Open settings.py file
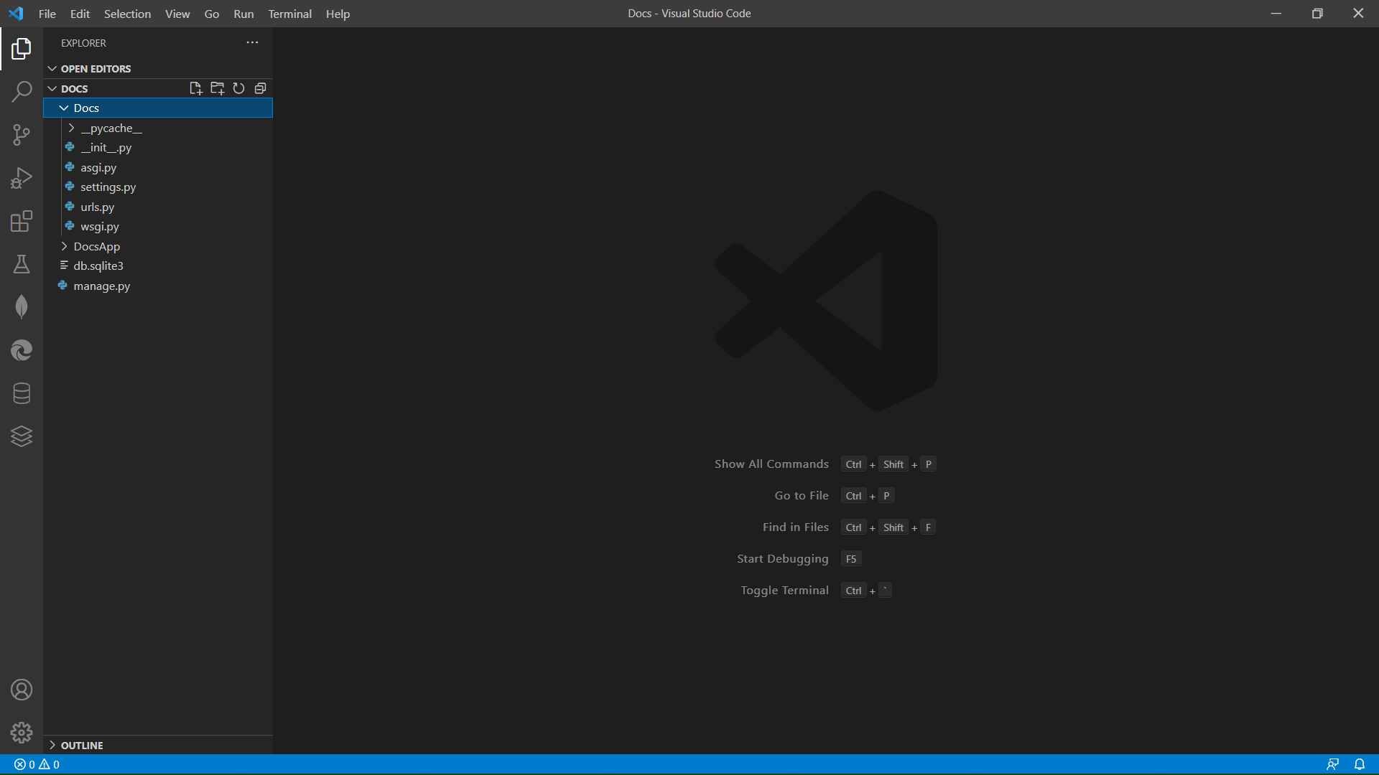 108,187
